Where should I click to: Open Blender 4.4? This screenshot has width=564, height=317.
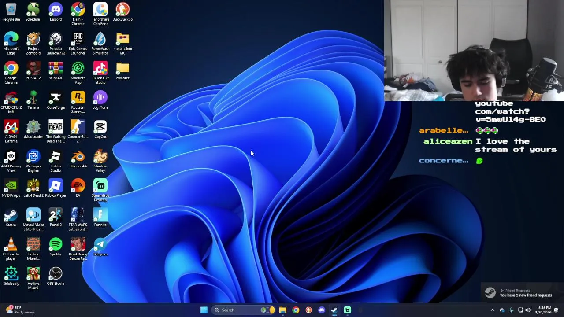78,159
